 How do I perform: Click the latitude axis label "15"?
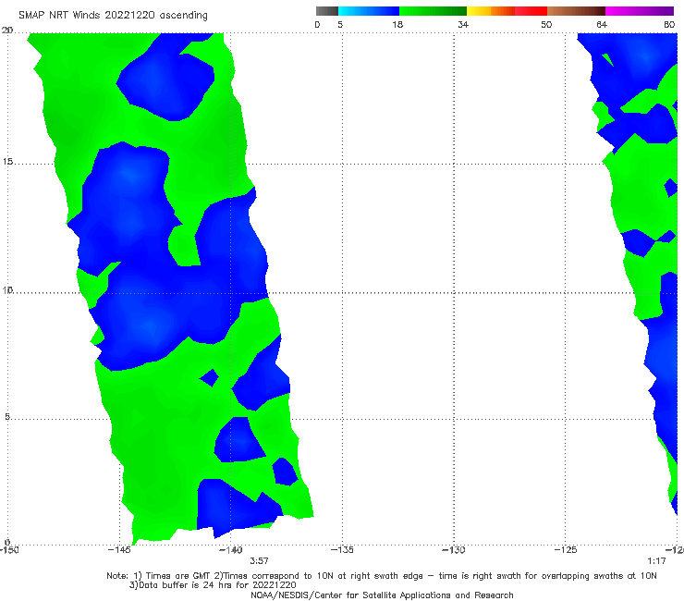[7, 162]
